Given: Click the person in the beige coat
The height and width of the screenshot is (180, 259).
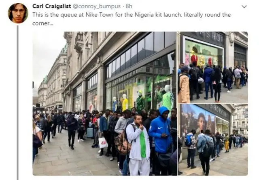Looking at the screenshot, I should coord(184,85).
